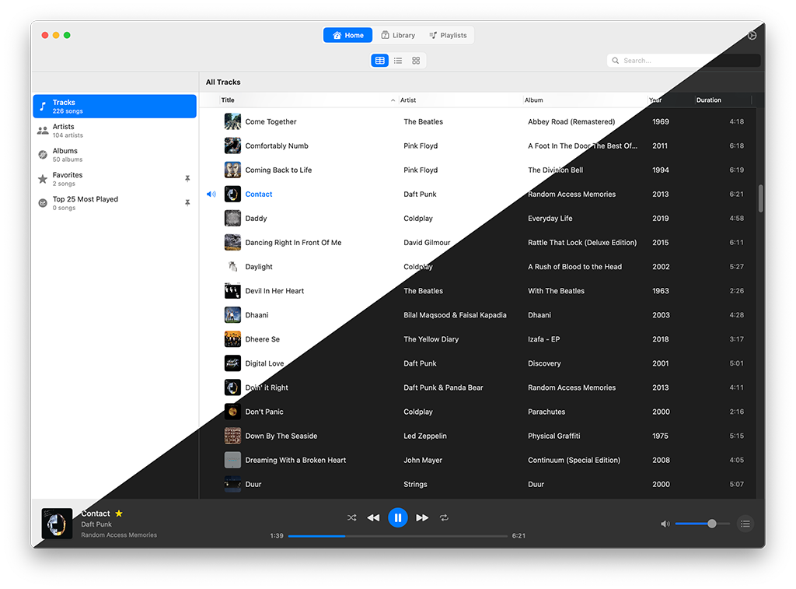Click album Continuum (Special Edition)

pos(574,460)
